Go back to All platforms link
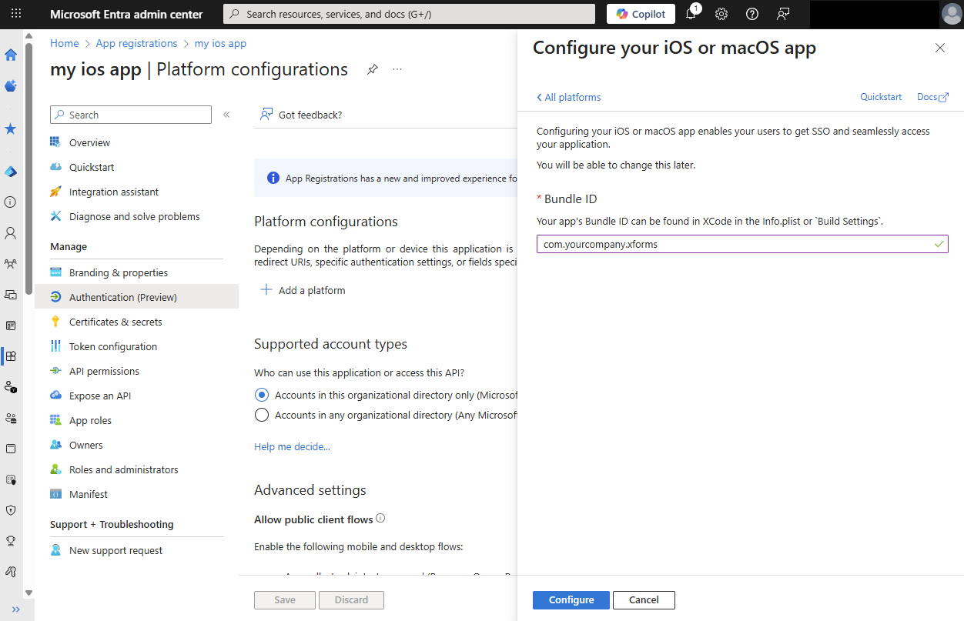The image size is (964, 621). click(568, 97)
